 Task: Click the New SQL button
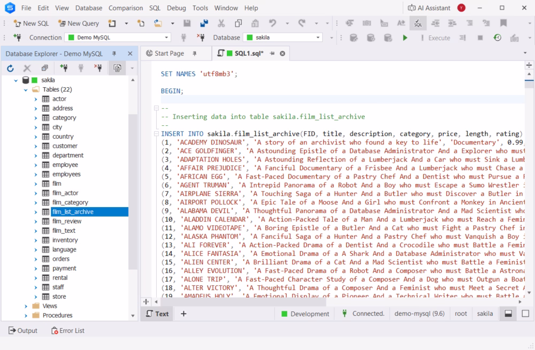click(31, 23)
